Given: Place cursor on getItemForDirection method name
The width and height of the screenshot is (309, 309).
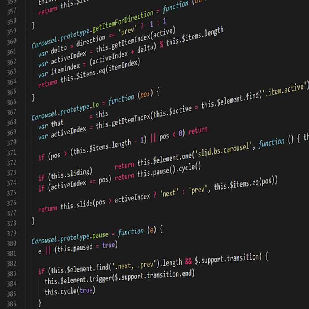Looking at the screenshot, I should 123,20.
